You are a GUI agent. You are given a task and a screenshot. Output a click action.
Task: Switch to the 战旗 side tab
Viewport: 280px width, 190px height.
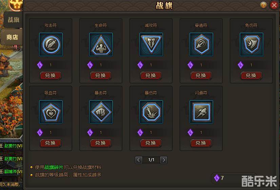click(14, 20)
